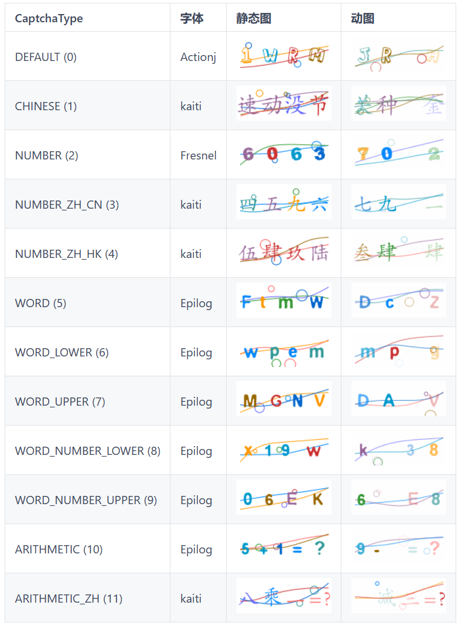The width and height of the screenshot is (472, 629).
Task: Click the 动图 column header
Action: coord(362,18)
